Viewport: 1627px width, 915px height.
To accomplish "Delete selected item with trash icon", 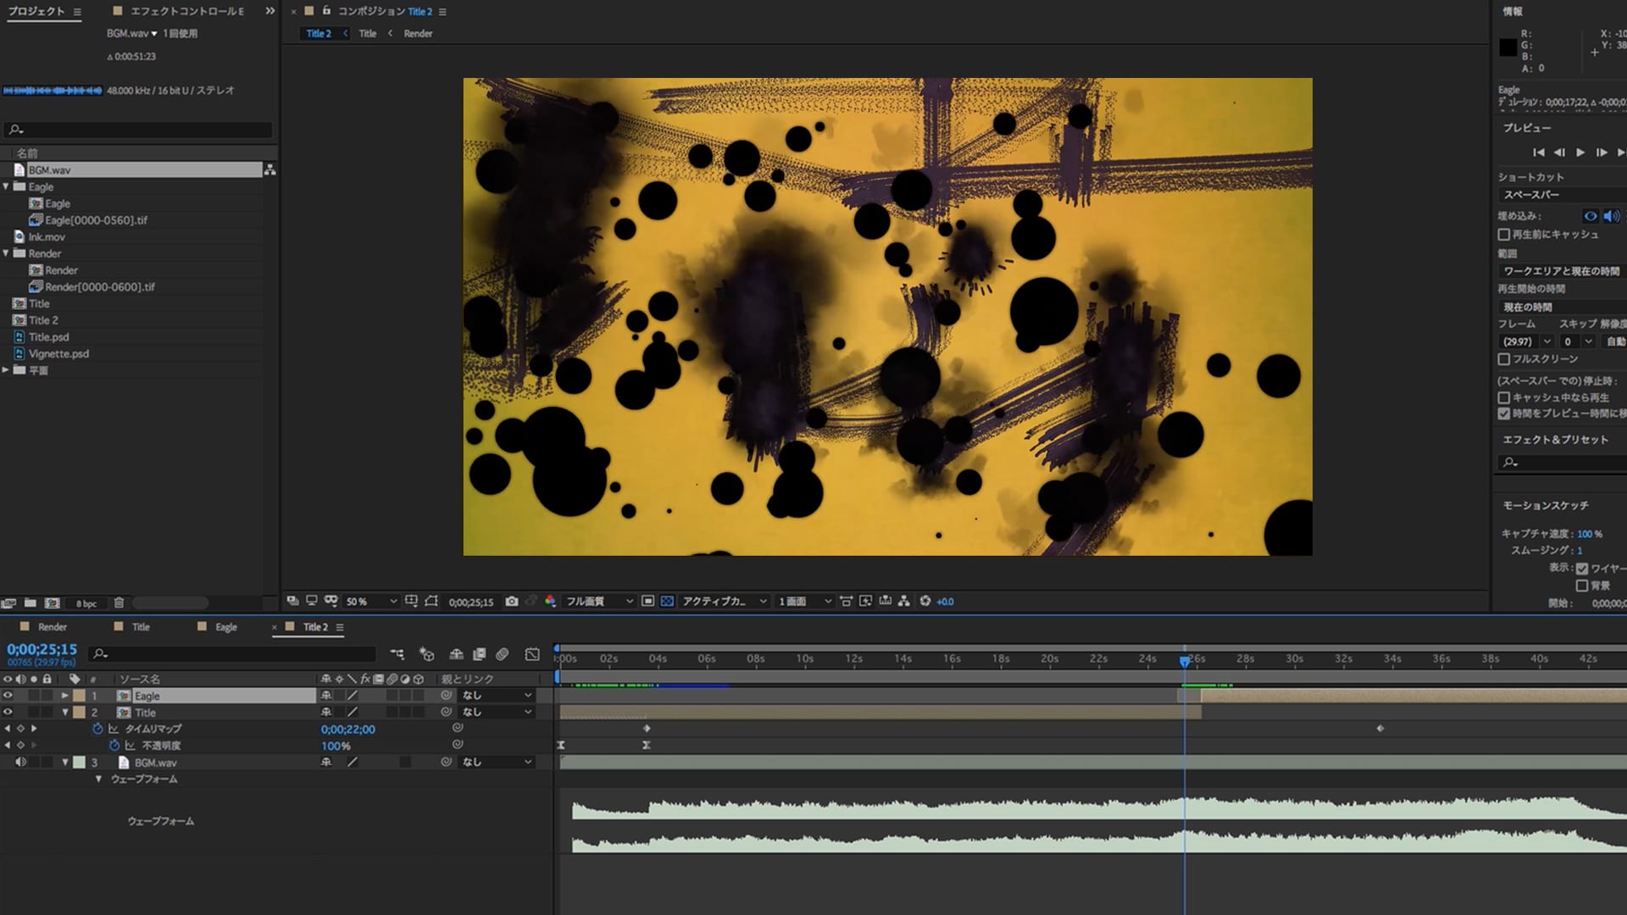I will 119,603.
